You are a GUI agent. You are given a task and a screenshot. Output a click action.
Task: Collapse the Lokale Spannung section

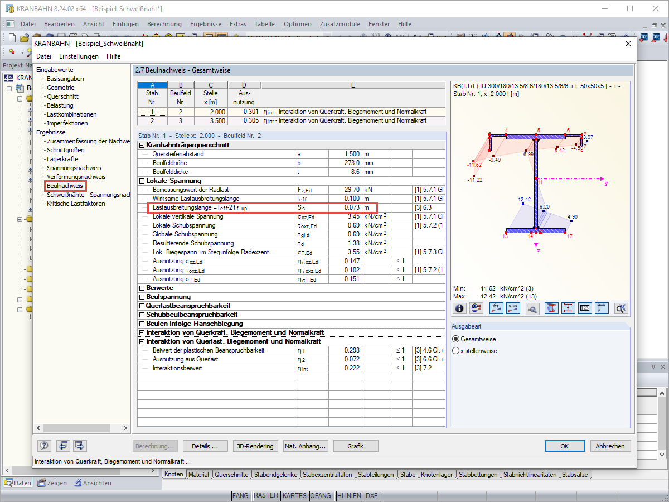pos(142,181)
